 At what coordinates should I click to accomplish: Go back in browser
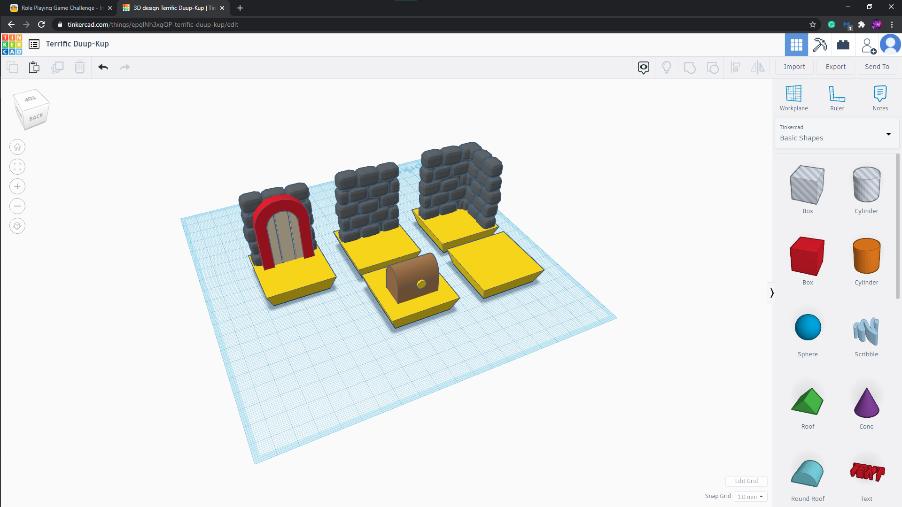tap(11, 24)
